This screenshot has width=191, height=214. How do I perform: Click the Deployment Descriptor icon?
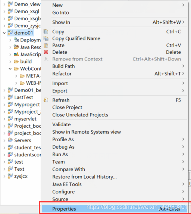point(16,40)
